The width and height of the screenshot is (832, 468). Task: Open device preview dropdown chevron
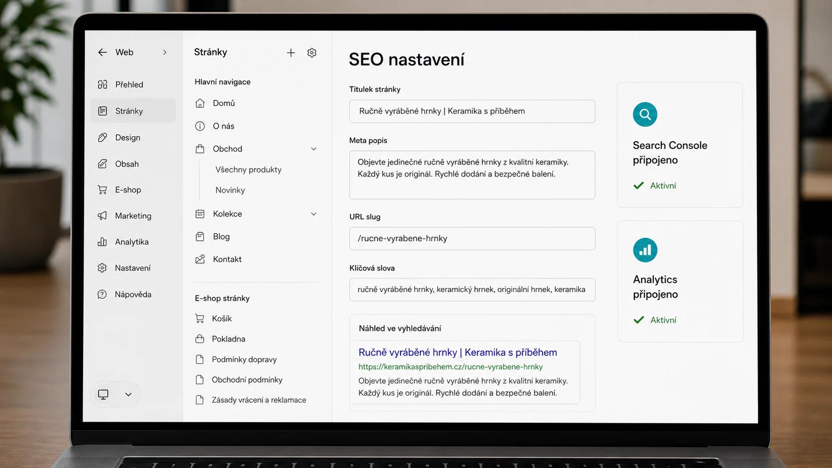coord(128,394)
